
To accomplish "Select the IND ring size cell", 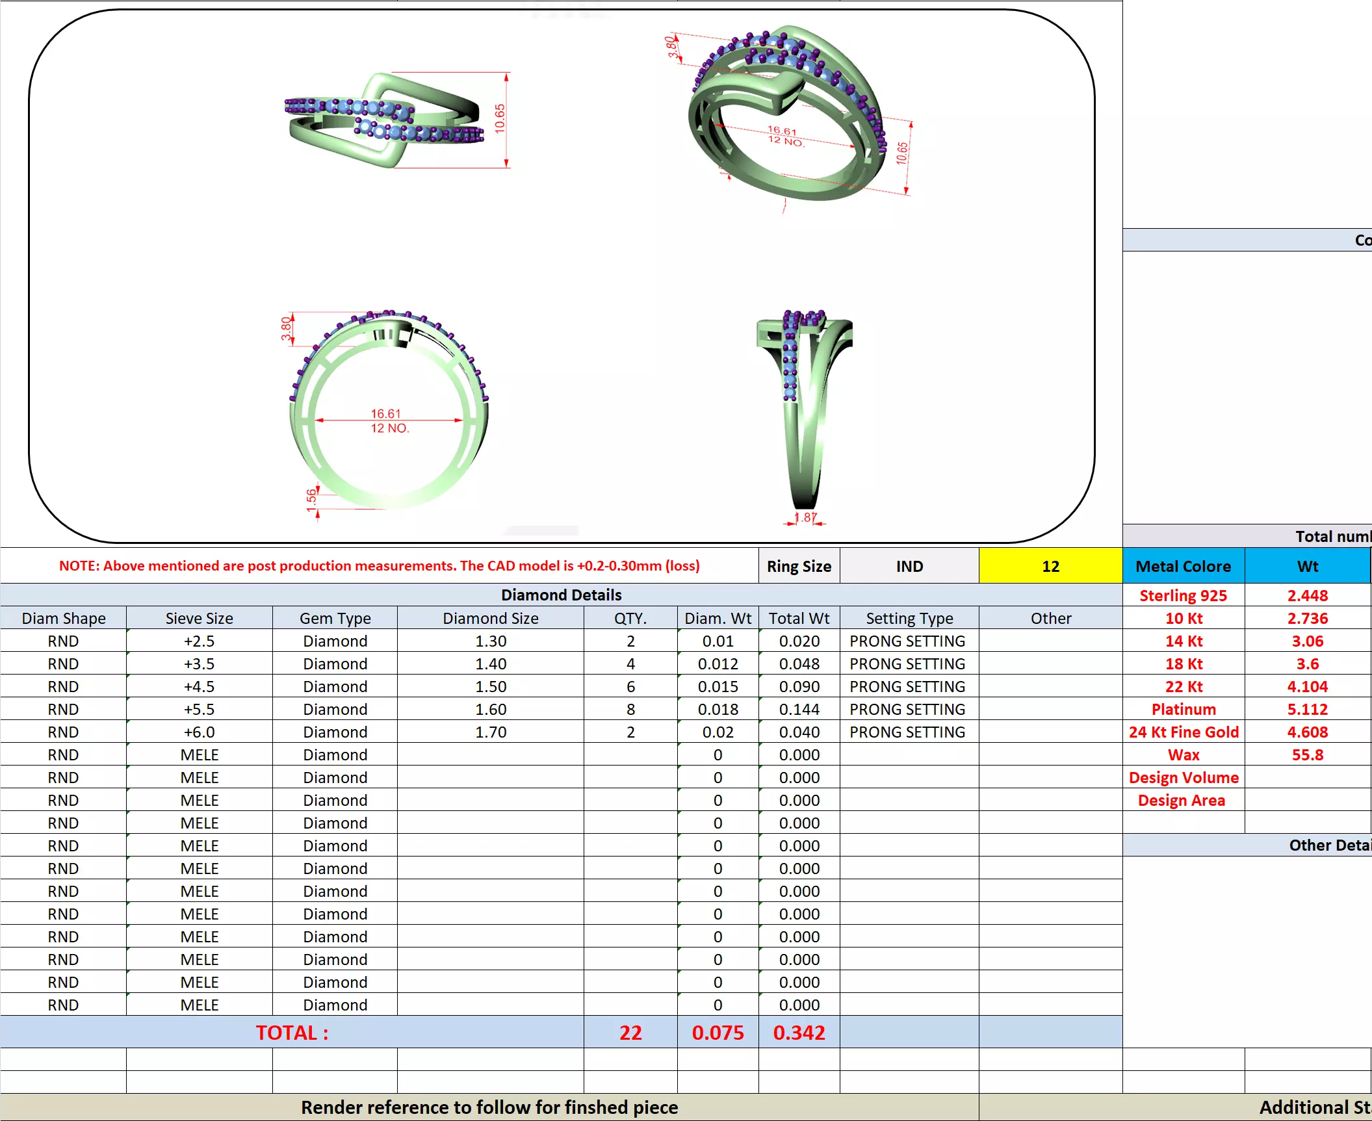I will coord(909,567).
